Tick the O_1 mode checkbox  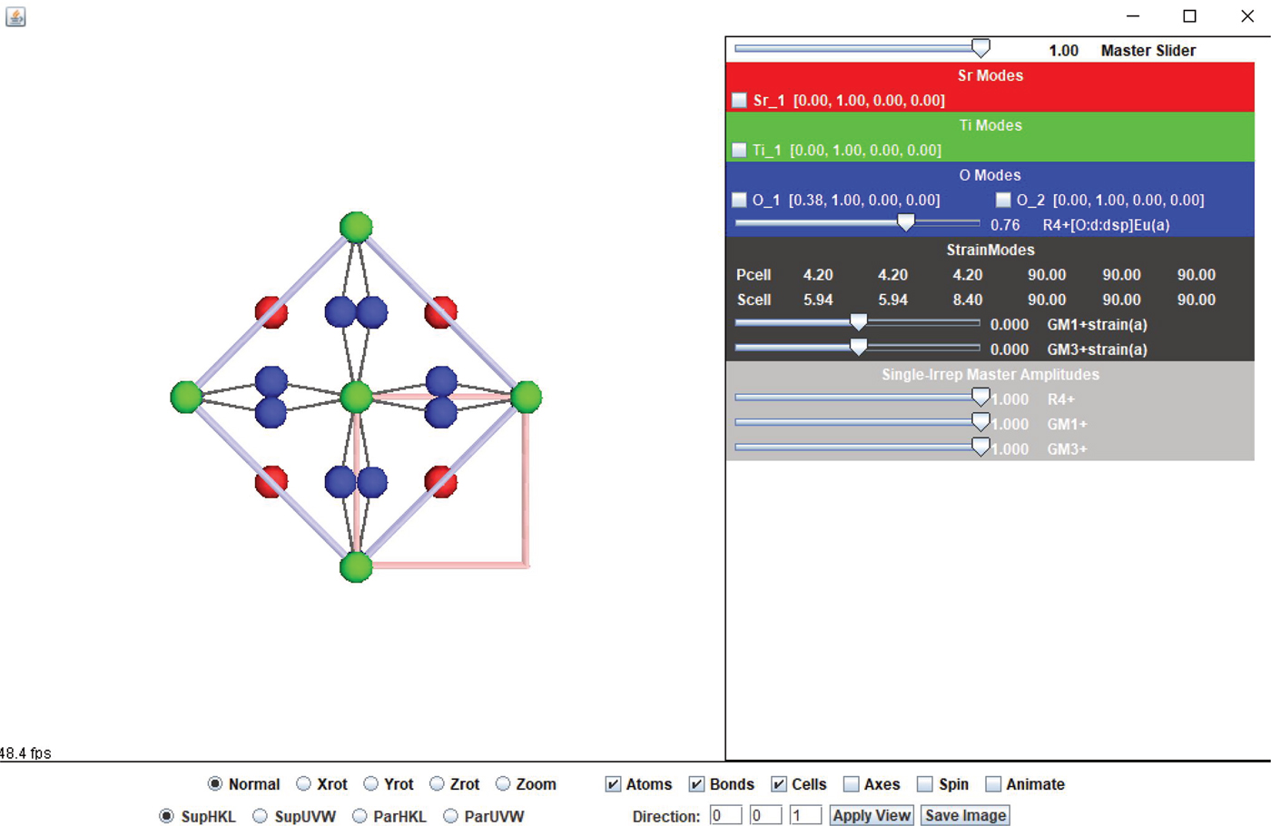(x=739, y=200)
